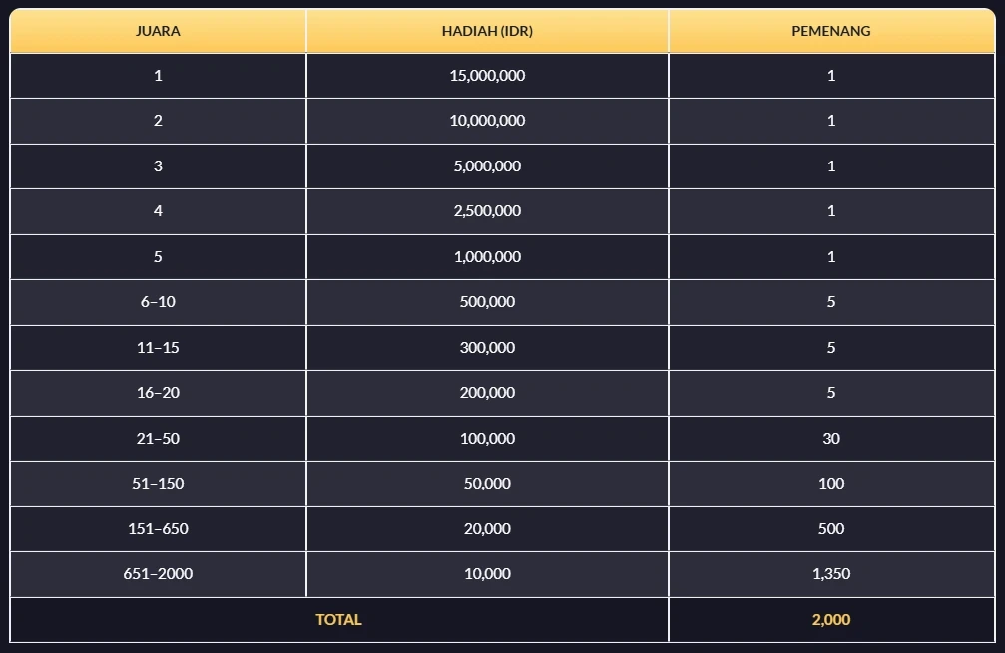Select the 15,000,000 prize cell
Screen dimensions: 1005x653
click(x=487, y=76)
